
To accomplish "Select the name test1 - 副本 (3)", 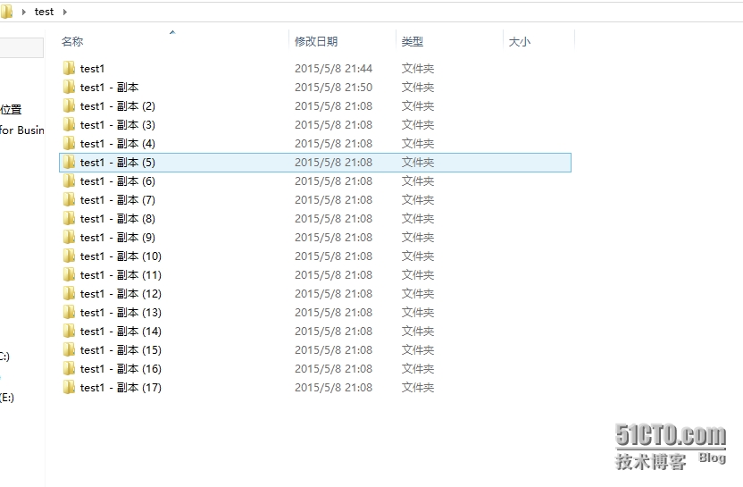I will tap(118, 125).
